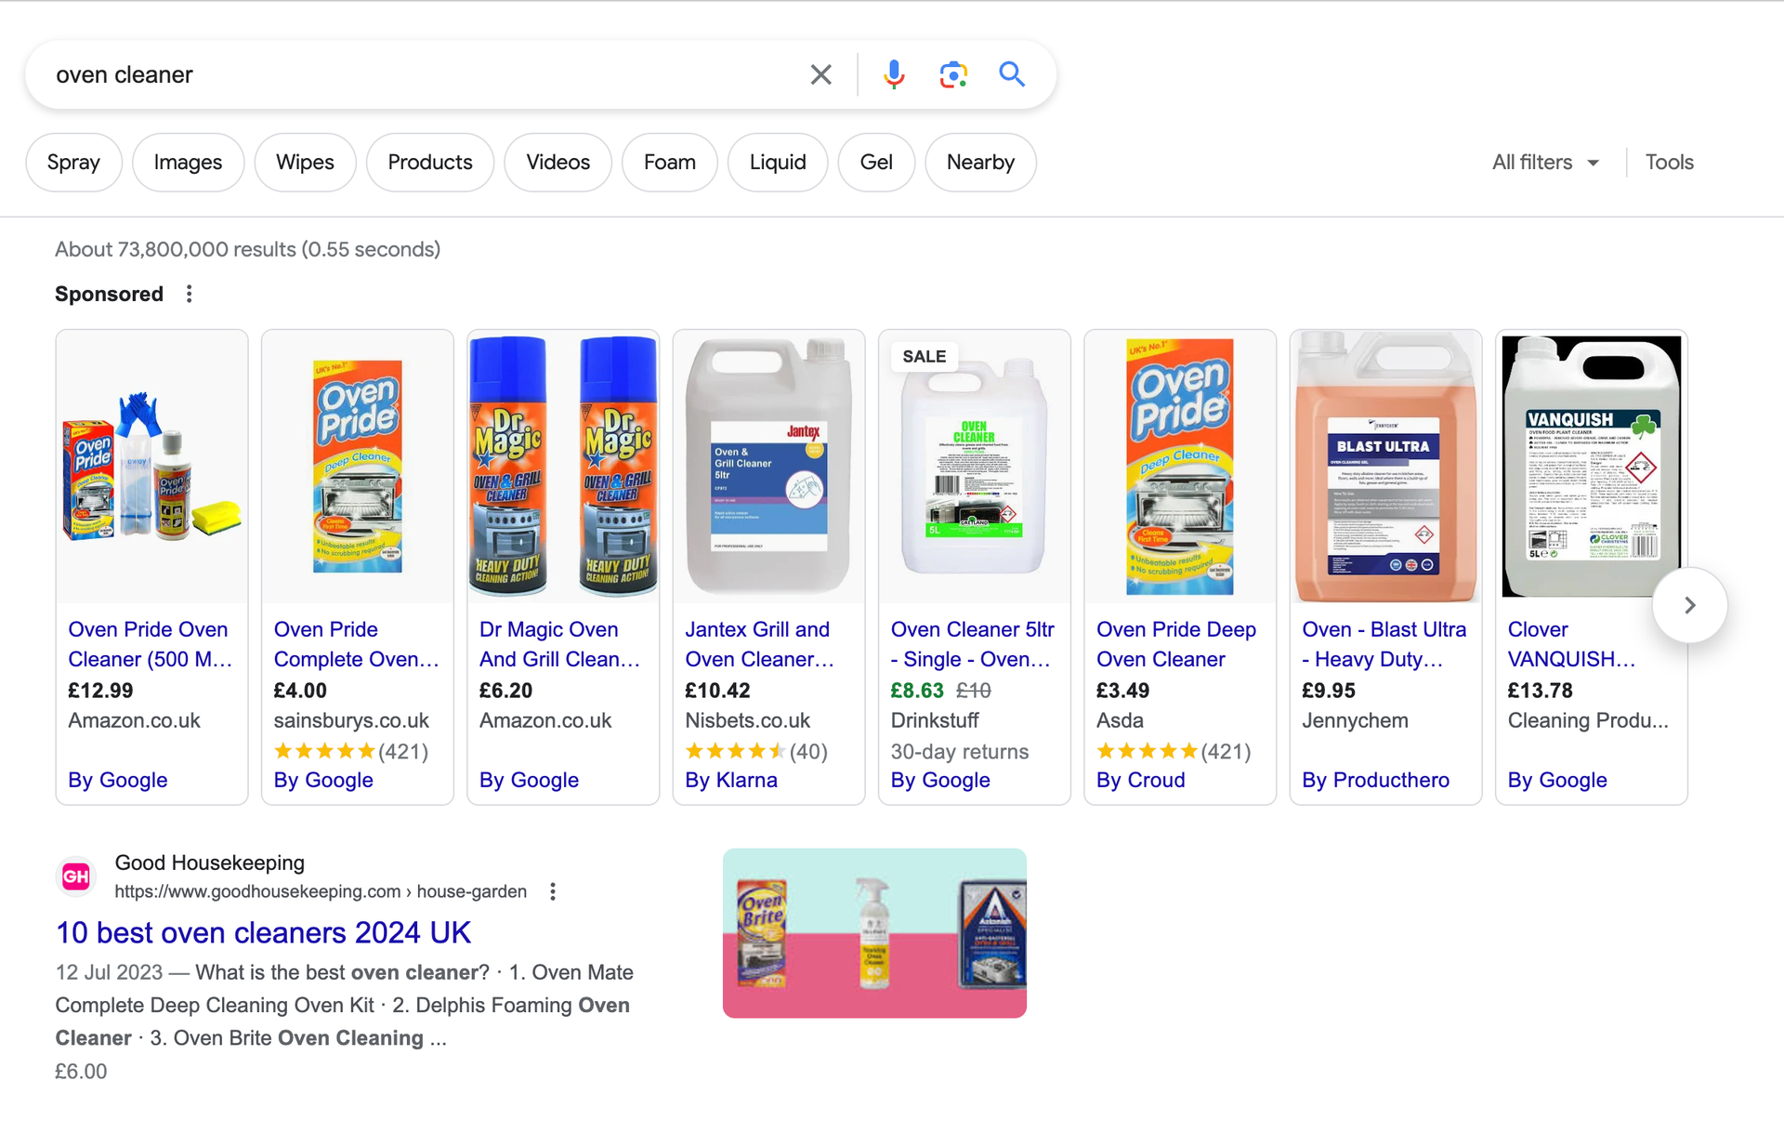Screen dimensions: 1784x1133
Task: Open the Tools option
Action: pyautogui.click(x=1669, y=163)
